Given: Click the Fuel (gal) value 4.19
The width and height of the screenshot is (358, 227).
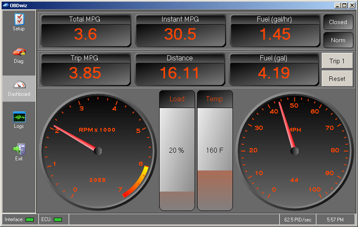Looking at the screenshot, I should point(274,73).
